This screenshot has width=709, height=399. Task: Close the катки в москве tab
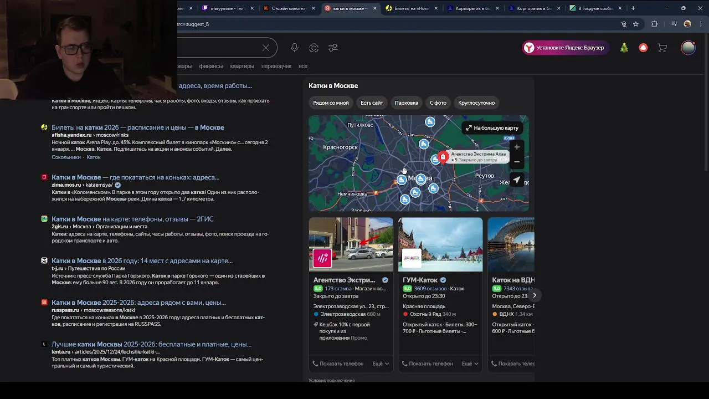point(375,8)
